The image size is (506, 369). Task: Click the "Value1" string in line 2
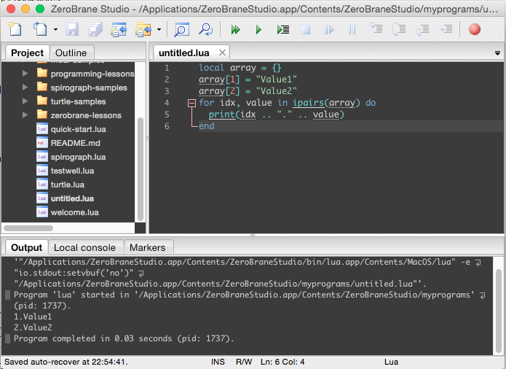(x=276, y=79)
